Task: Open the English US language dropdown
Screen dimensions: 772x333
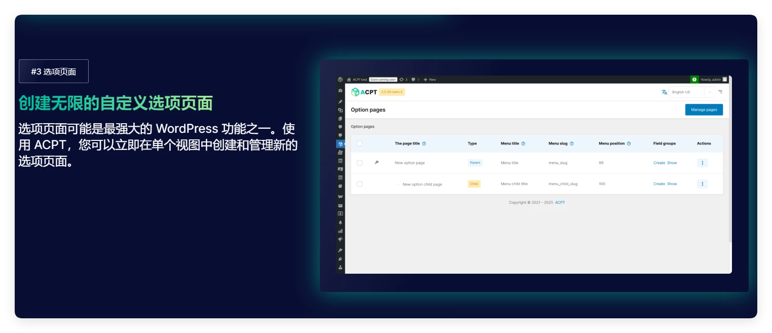Action: tap(691, 92)
